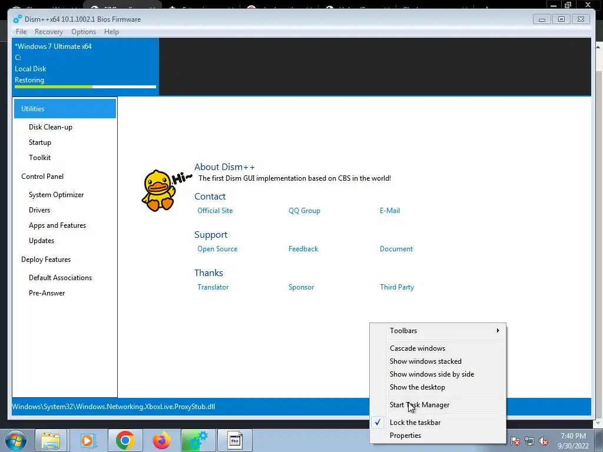
Task: Open the network tray icon
Action: tap(529, 441)
